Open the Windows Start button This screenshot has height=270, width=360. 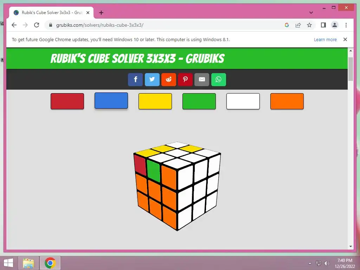click(8, 263)
